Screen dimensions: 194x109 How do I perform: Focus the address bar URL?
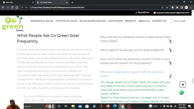click(57, 7)
